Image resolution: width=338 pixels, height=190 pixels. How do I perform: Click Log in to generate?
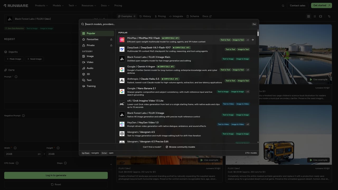point(56,175)
